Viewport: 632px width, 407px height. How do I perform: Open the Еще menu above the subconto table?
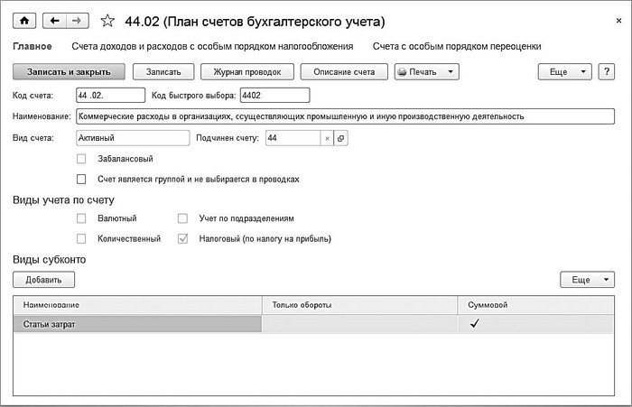tap(588, 281)
